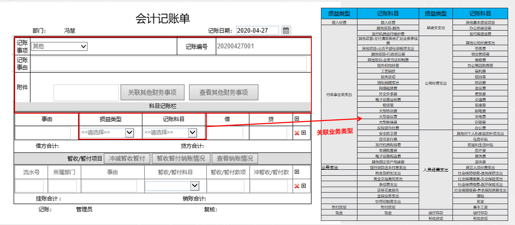Click the 货币发行费 cell
Screen dimensions: 515x225
[x=388, y=139]
